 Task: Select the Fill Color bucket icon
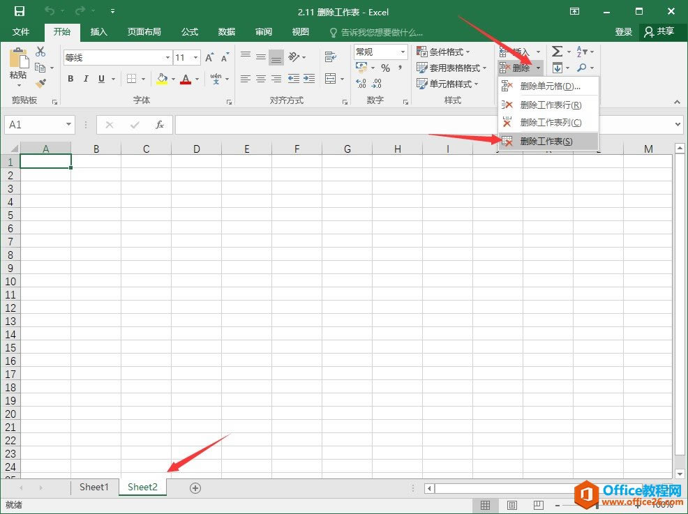tap(162, 79)
